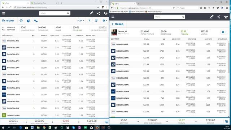
Task: Click Firefox downloads arrow icon
Action: [x=209, y=8]
